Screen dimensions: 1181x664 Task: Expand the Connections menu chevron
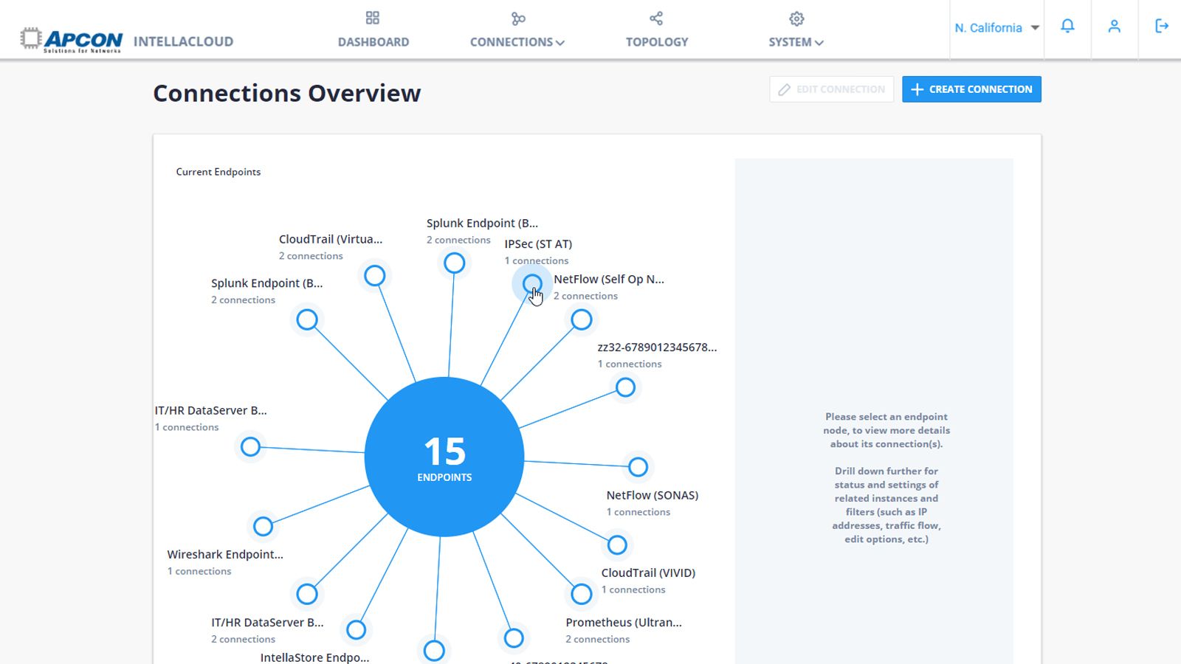(x=562, y=43)
